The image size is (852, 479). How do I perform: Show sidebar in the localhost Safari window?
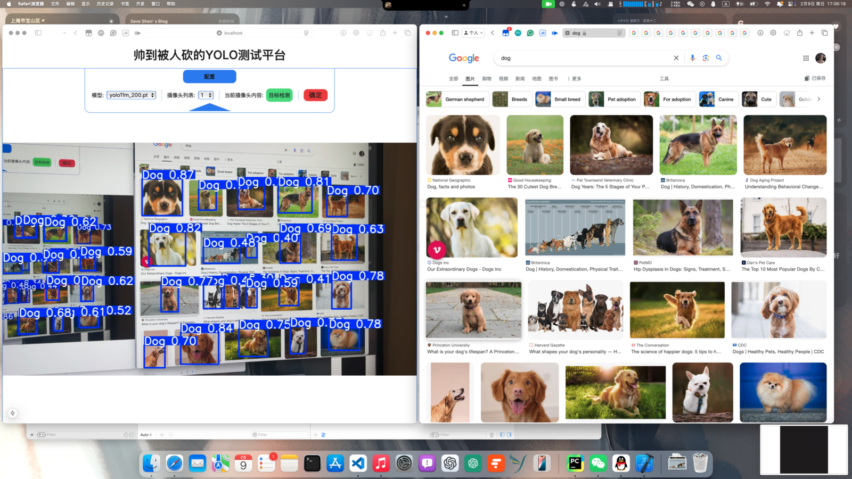pos(38,33)
